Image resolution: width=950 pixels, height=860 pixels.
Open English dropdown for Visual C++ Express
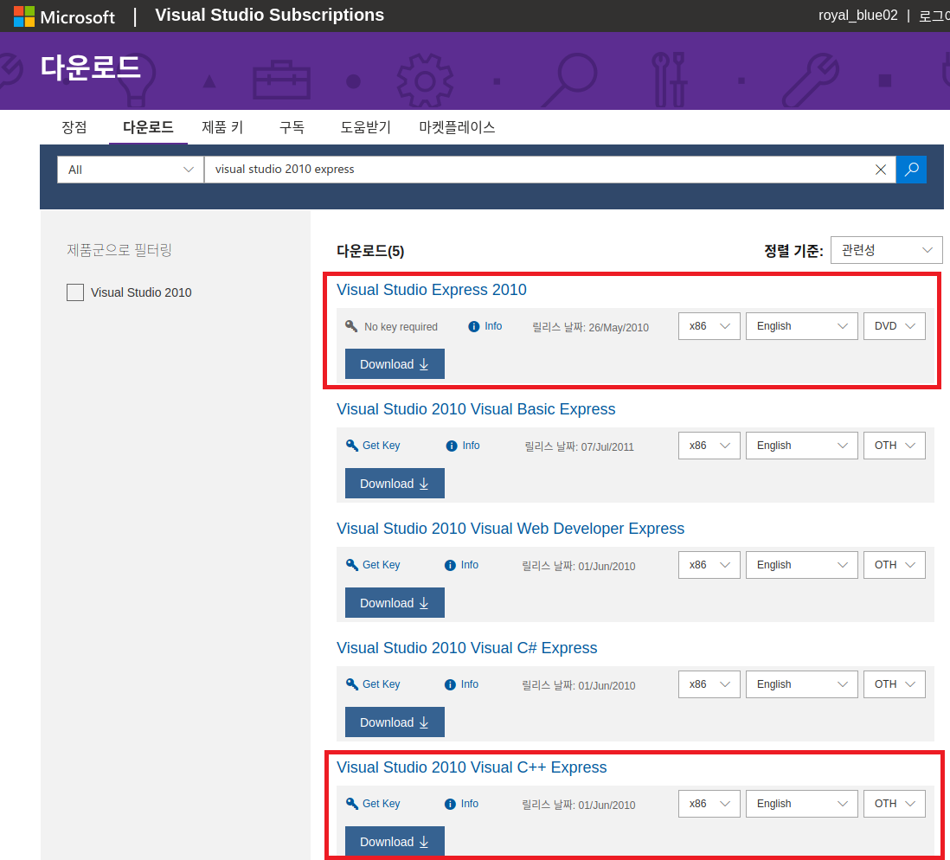tap(801, 804)
